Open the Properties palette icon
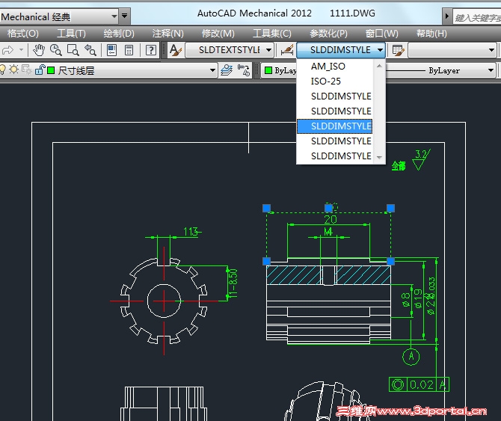This screenshot has width=501, height=421. [111, 50]
